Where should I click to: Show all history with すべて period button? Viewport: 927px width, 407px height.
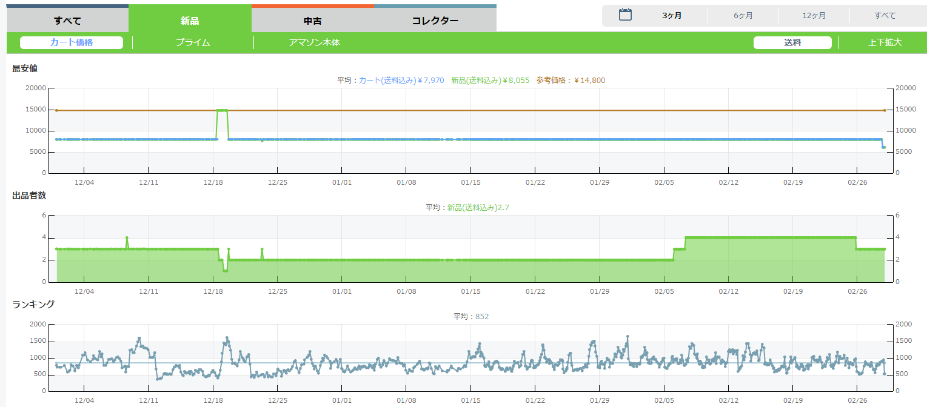click(885, 16)
